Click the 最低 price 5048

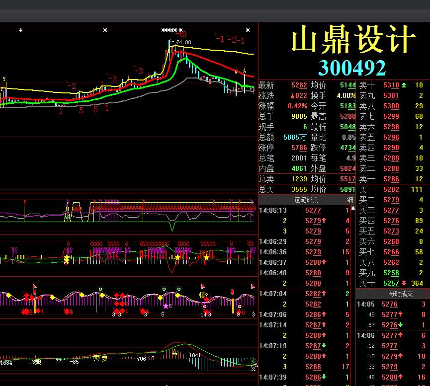348,127
